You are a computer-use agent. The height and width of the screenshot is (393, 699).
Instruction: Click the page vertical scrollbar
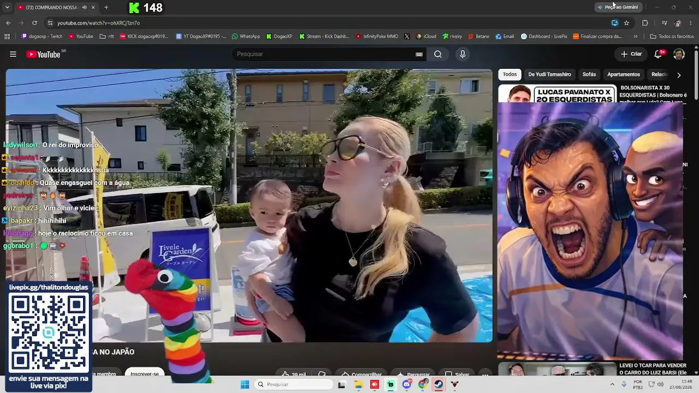(x=696, y=76)
